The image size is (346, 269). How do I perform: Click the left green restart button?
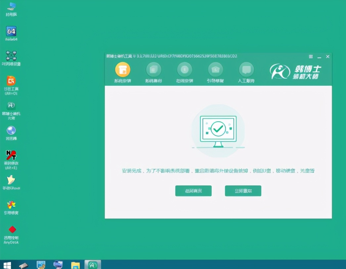tap(193, 191)
